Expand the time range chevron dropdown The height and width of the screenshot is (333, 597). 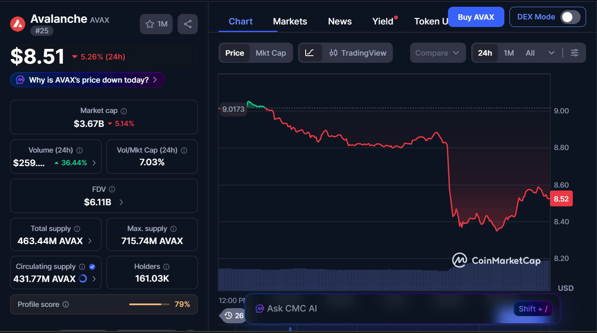coord(552,53)
